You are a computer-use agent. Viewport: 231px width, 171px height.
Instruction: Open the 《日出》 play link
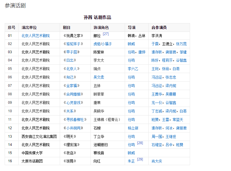tap(70, 60)
